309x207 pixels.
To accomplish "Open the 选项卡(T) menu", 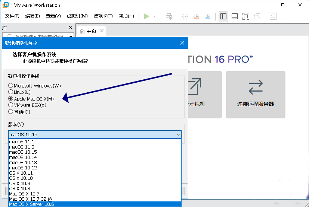I will (103, 16).
